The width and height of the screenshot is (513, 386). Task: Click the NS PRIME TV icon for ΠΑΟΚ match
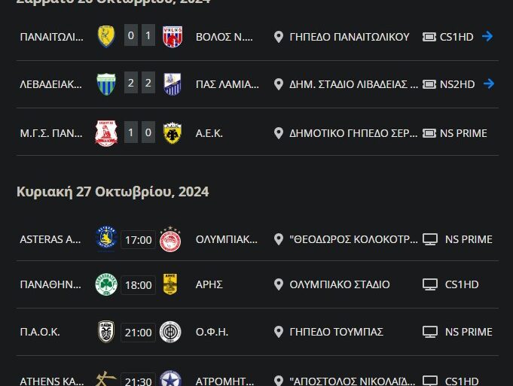[x=430, y=332]
